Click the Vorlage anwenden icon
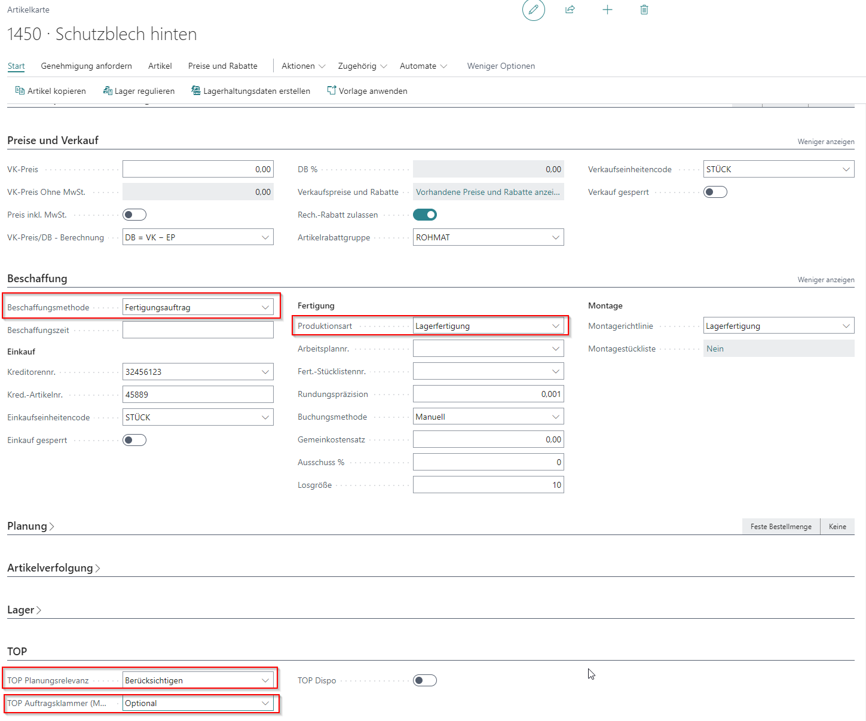Screen dimensions: 866x721 coord(331,91)
